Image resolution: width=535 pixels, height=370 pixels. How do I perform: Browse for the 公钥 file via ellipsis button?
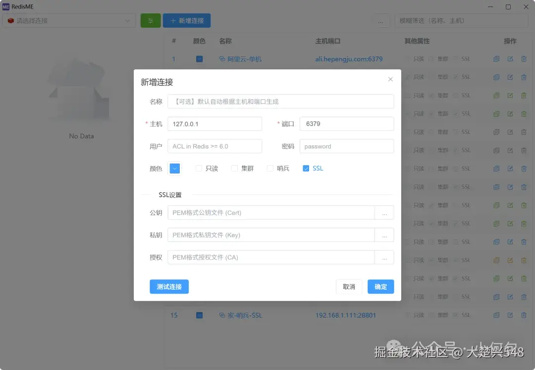point(384,212)
